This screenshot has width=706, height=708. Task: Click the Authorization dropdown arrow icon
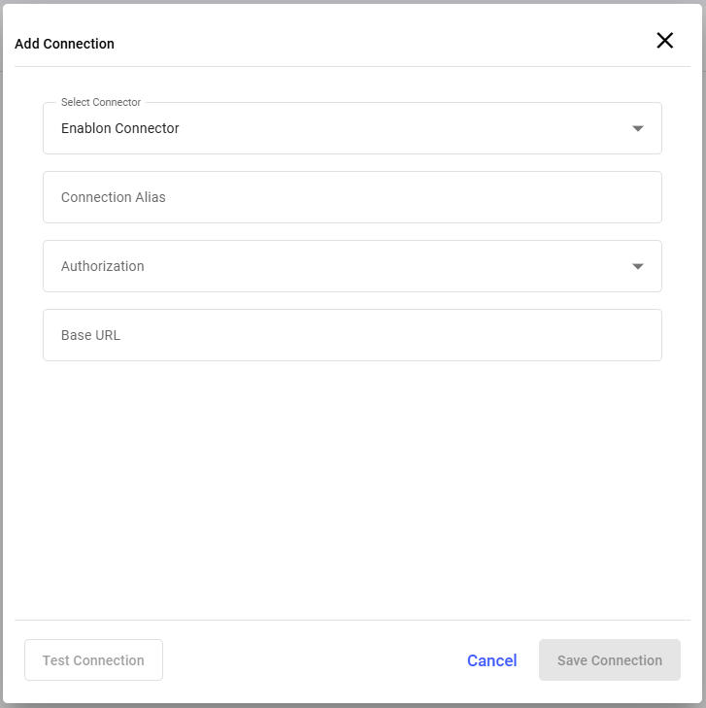tap(638, 266)
